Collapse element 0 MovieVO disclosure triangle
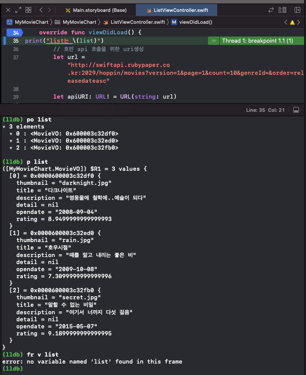306x375 pixels. pos(11,134)
